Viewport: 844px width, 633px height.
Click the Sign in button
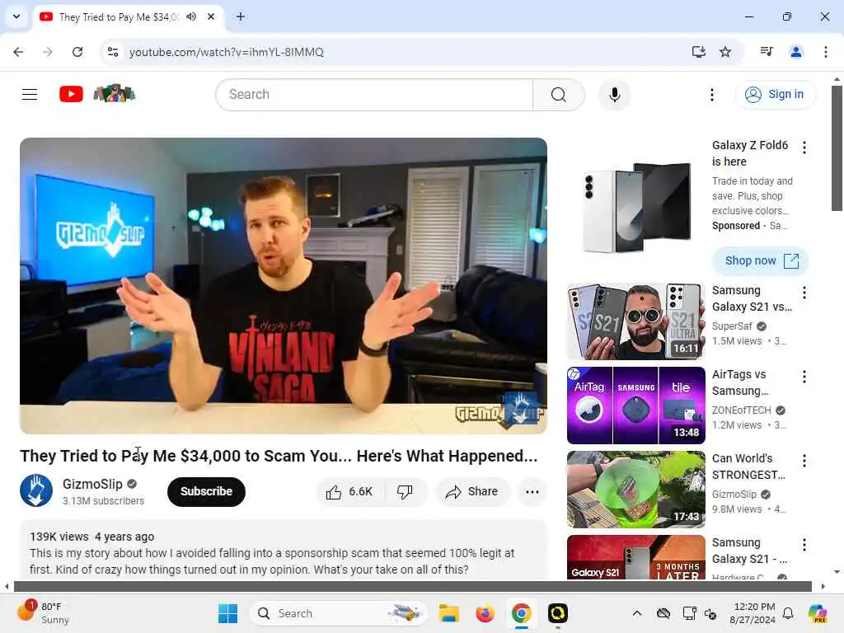(775, 95)
